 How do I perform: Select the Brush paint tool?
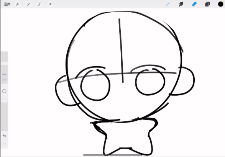pos(168,4)
